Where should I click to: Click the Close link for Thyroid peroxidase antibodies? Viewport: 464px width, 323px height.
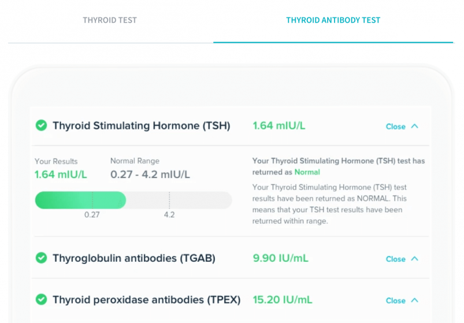pos(395,300)
